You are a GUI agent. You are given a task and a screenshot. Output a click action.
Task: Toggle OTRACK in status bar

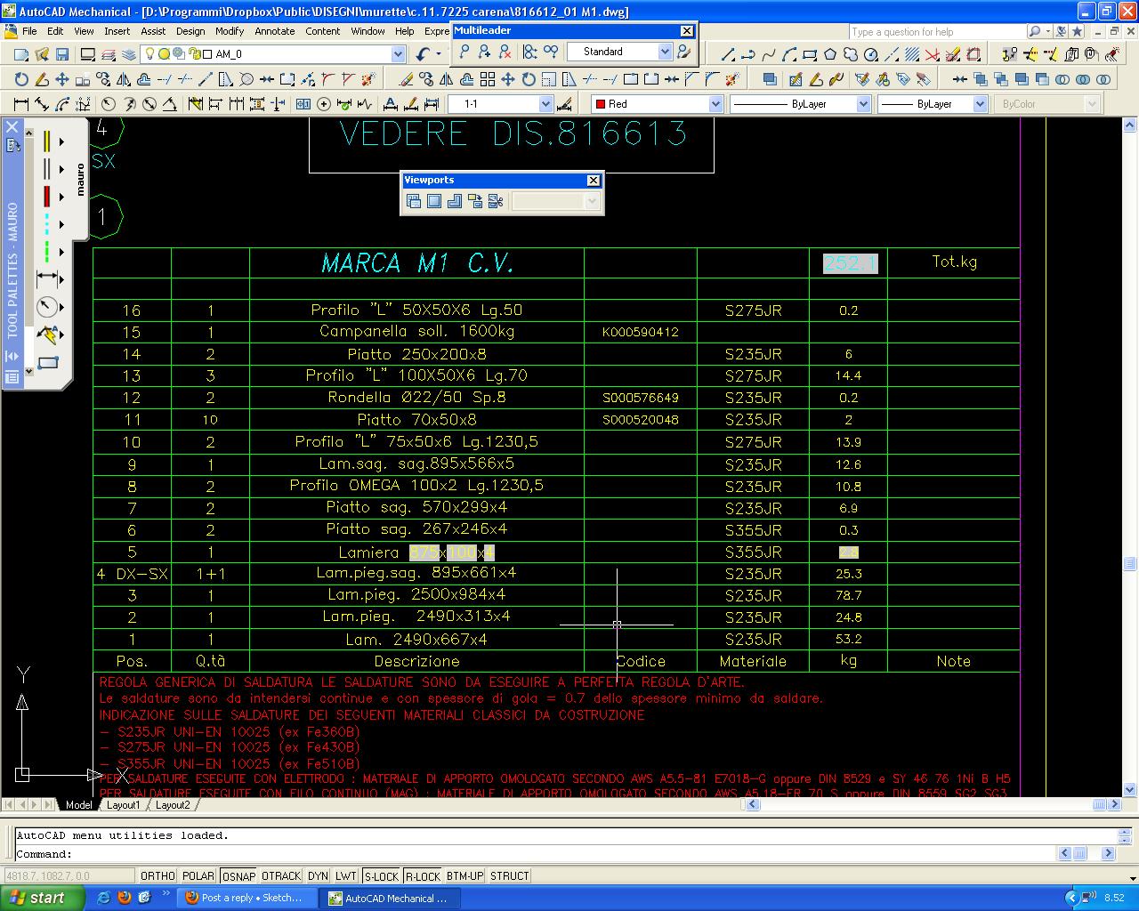pyautogui.click(x=281, y=876)
